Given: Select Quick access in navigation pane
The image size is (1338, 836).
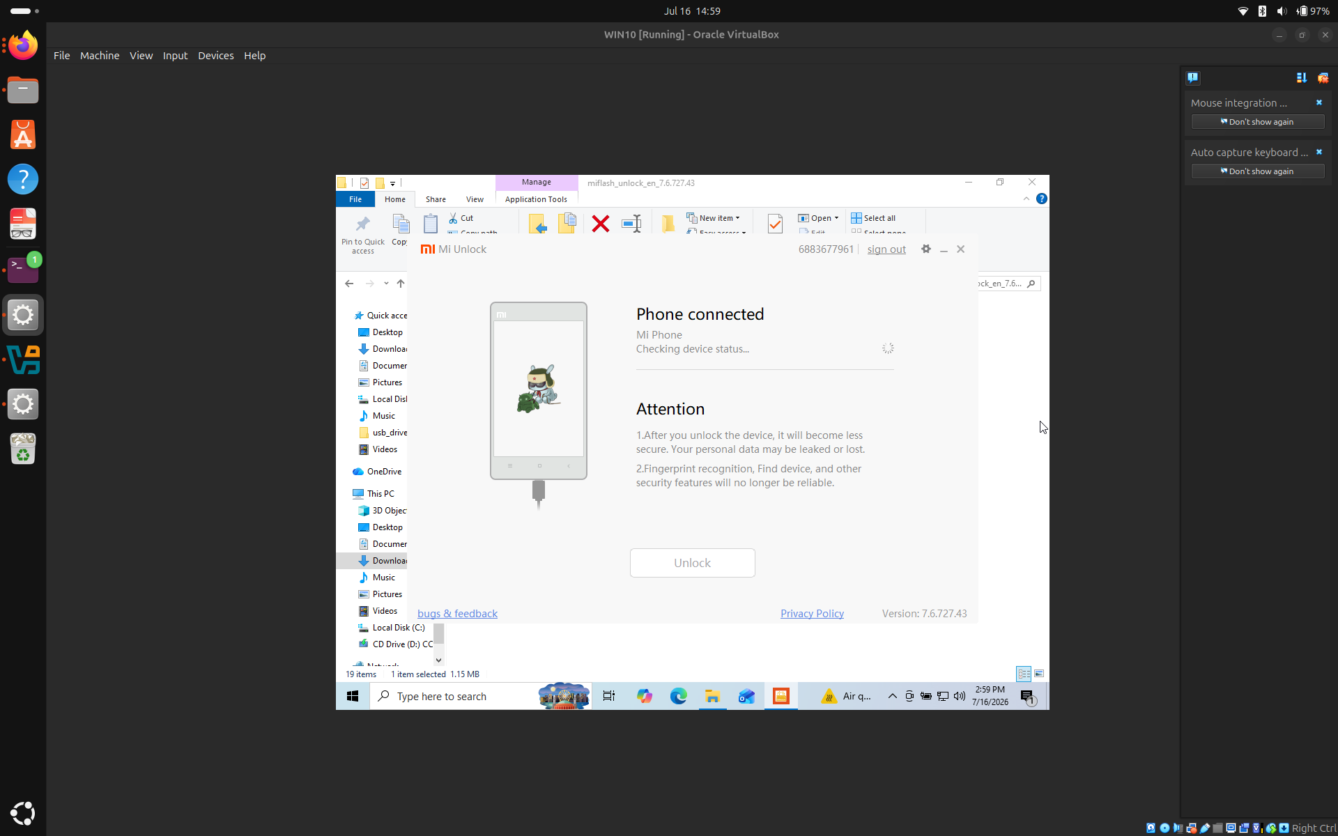Looking at the screenshot, I should click(x=380, y=316).
